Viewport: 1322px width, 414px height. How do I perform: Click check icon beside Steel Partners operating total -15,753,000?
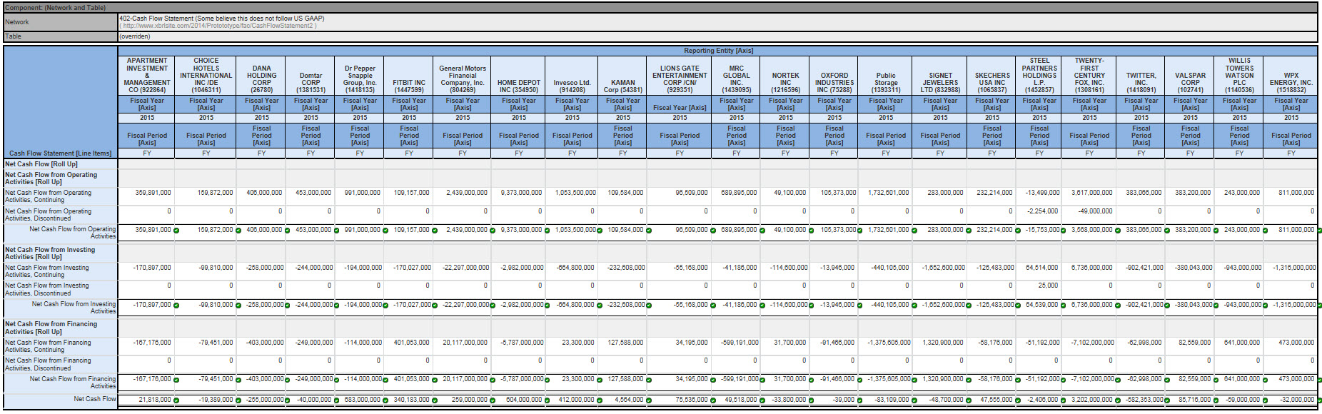pyautogui.click(x=1064, y=231)
